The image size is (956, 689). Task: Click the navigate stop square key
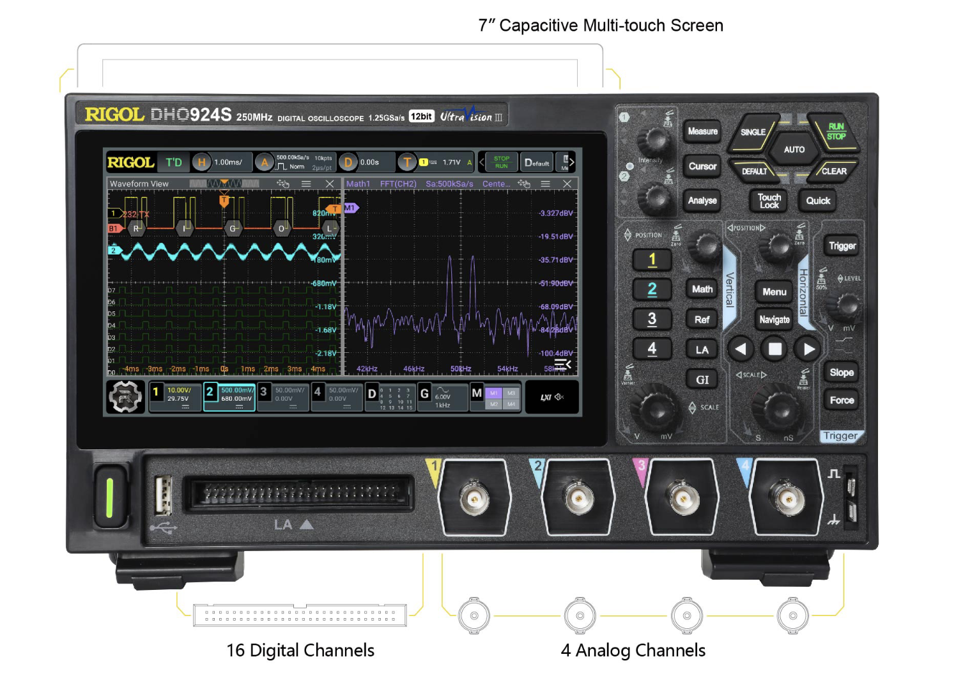pos(775,349)
